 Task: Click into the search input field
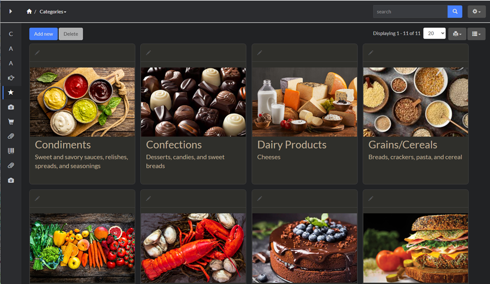pyautogui.click(x=410, y=11)
